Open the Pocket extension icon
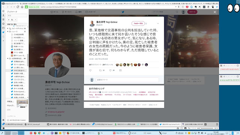This screenshot has width=240, height=135. point(187,7)
